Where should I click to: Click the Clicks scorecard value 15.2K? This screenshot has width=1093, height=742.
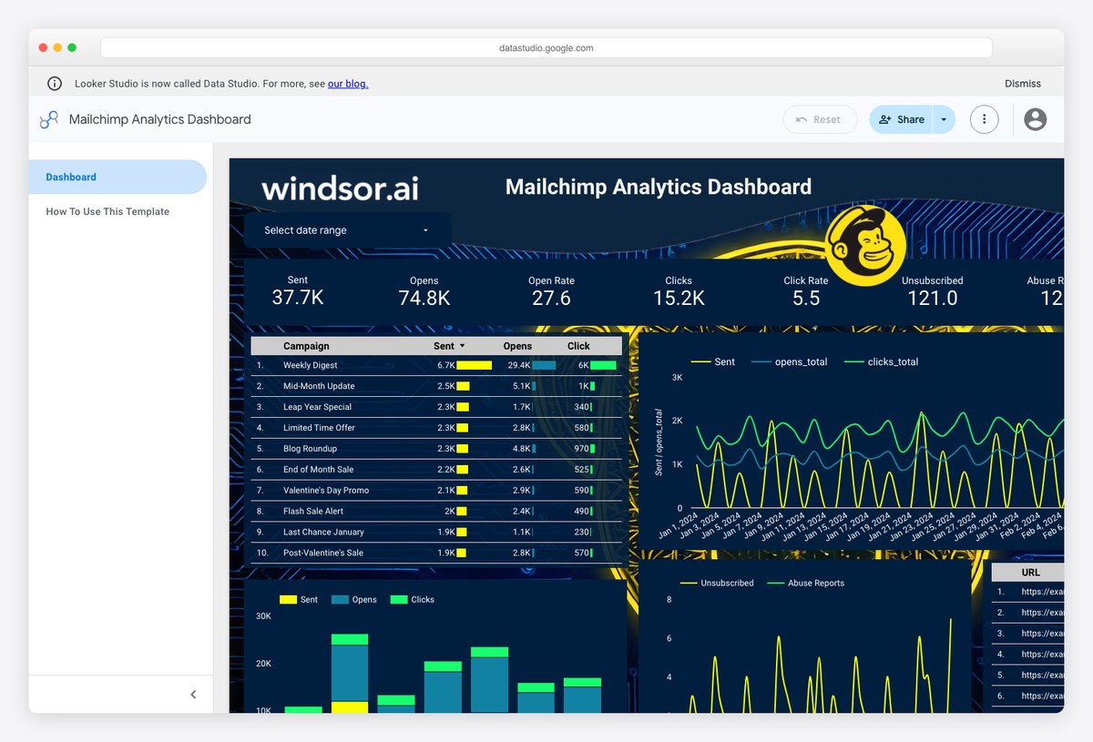(679, 298)
